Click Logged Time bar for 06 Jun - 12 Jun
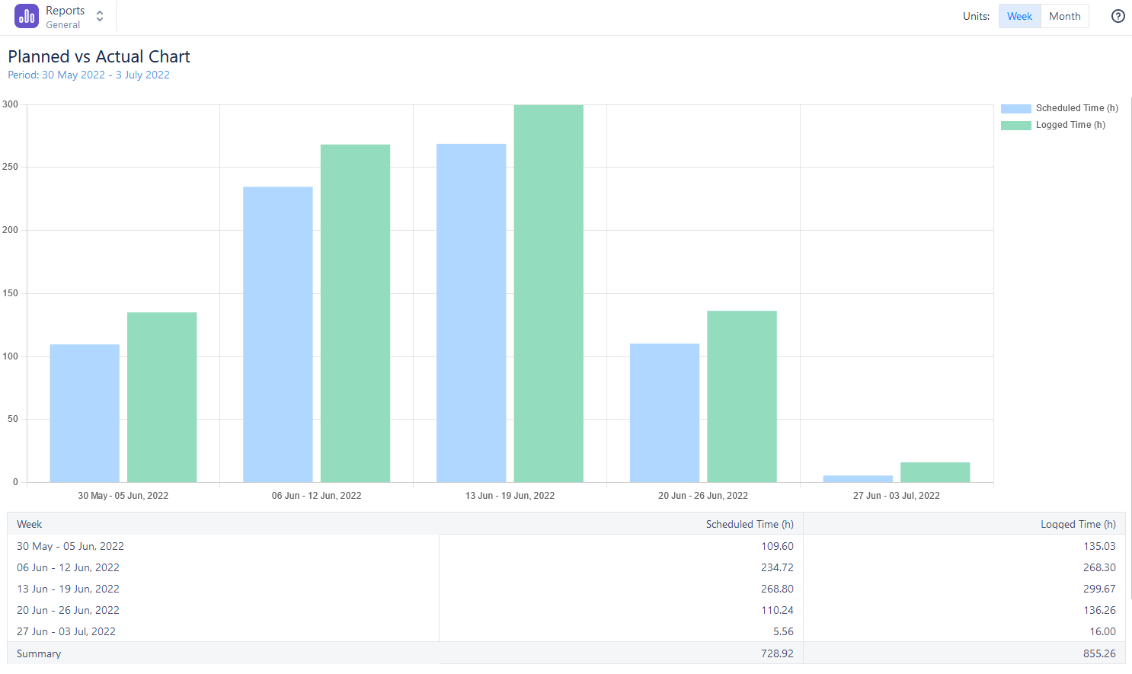The image size is (1132, 674). point(355,313)
